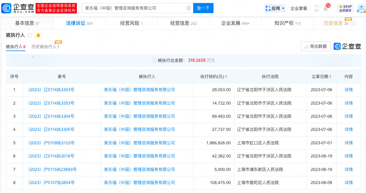Click the company name search input field
This screenshot has height=193, width=366.
[135, 8]
